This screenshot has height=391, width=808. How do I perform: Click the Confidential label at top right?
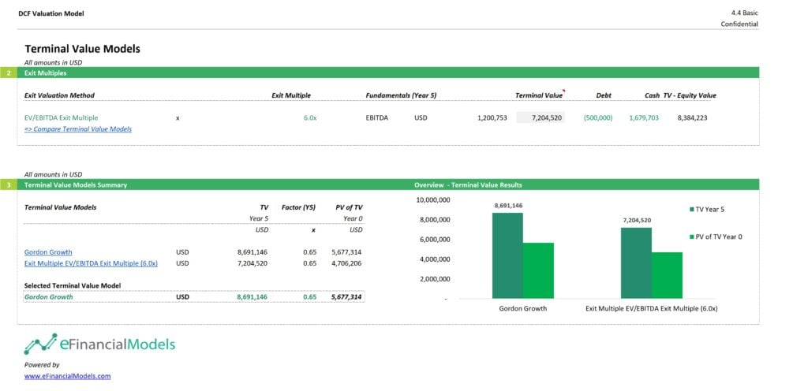pos(739,24)
